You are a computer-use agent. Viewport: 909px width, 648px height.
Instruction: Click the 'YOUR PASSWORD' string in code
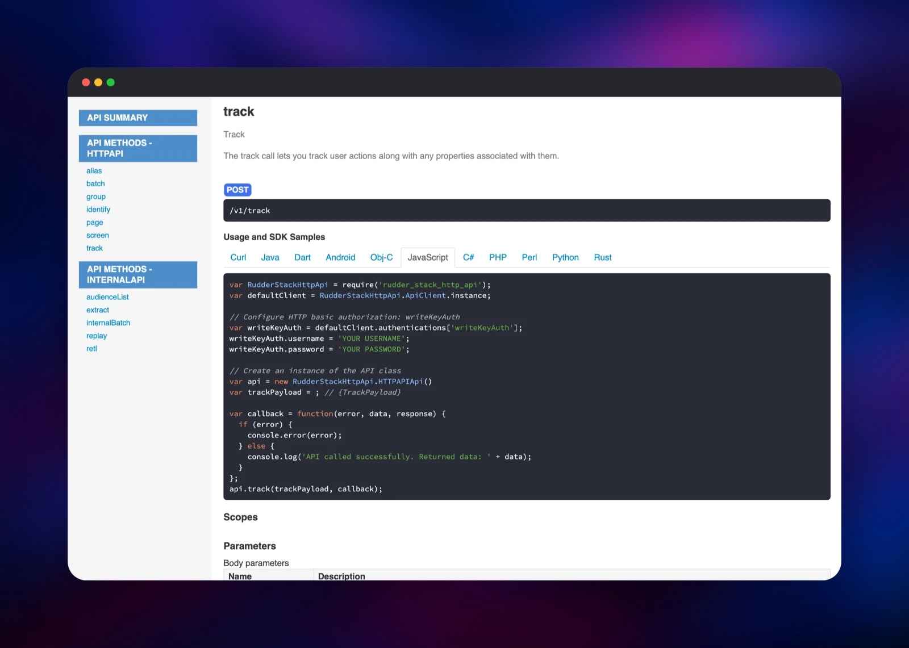372,349
